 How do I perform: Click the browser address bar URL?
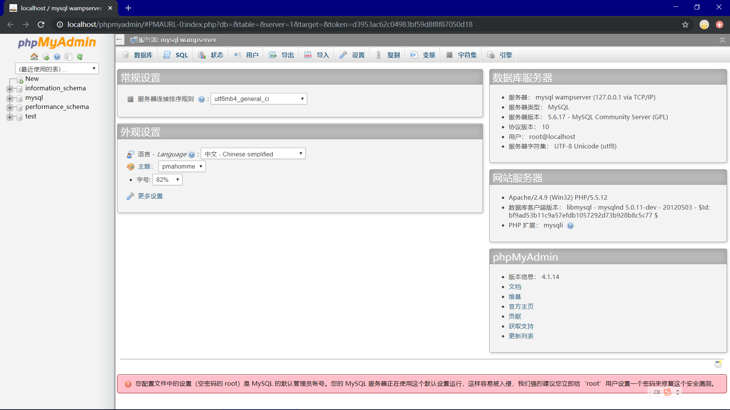(x=270, y=25)
